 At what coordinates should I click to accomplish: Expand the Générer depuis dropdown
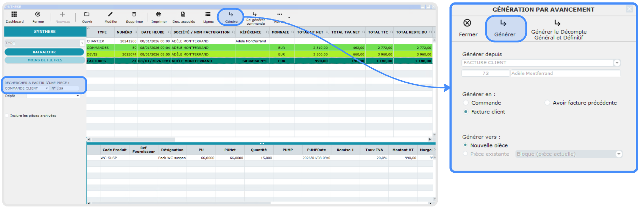tap(617, 63)
